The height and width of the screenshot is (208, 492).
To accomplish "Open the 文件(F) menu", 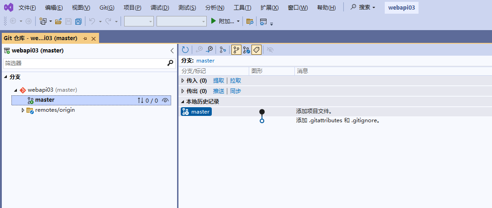I will click(x=27, y=8).
